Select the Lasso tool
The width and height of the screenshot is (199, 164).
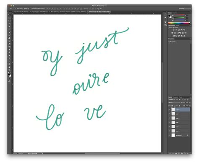click(9, 21)
